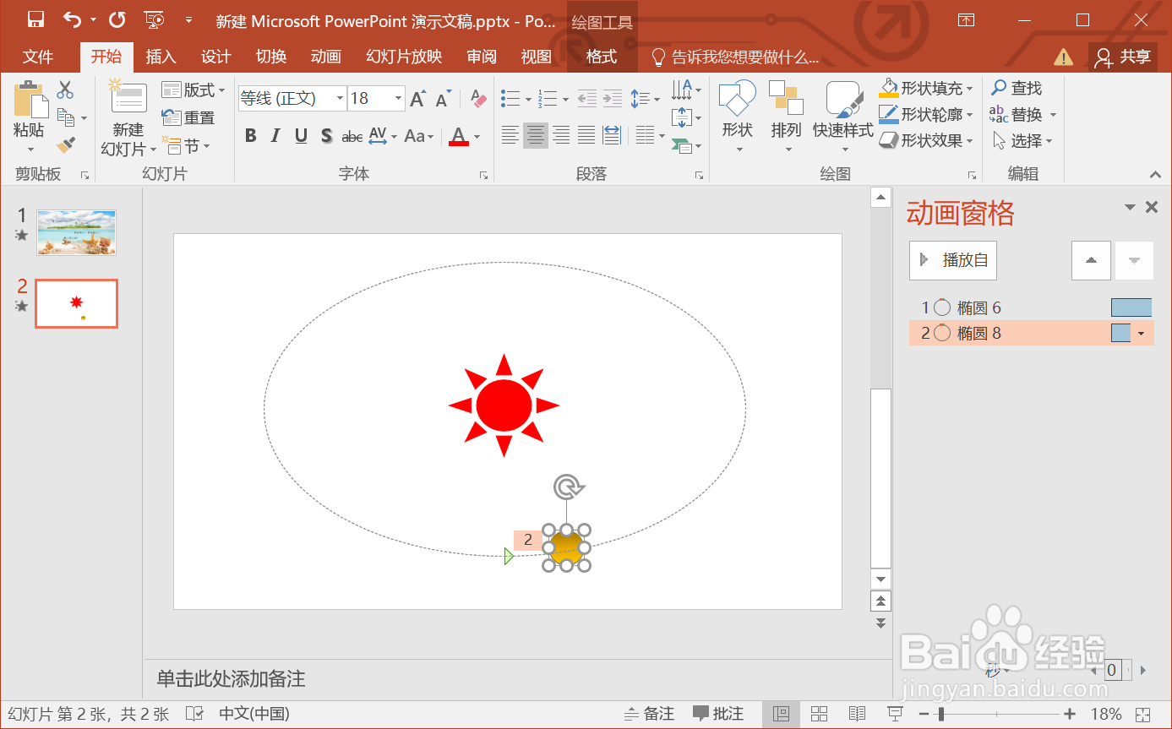
Task: Click the distributed alignment icon
Action: (612, 134)
